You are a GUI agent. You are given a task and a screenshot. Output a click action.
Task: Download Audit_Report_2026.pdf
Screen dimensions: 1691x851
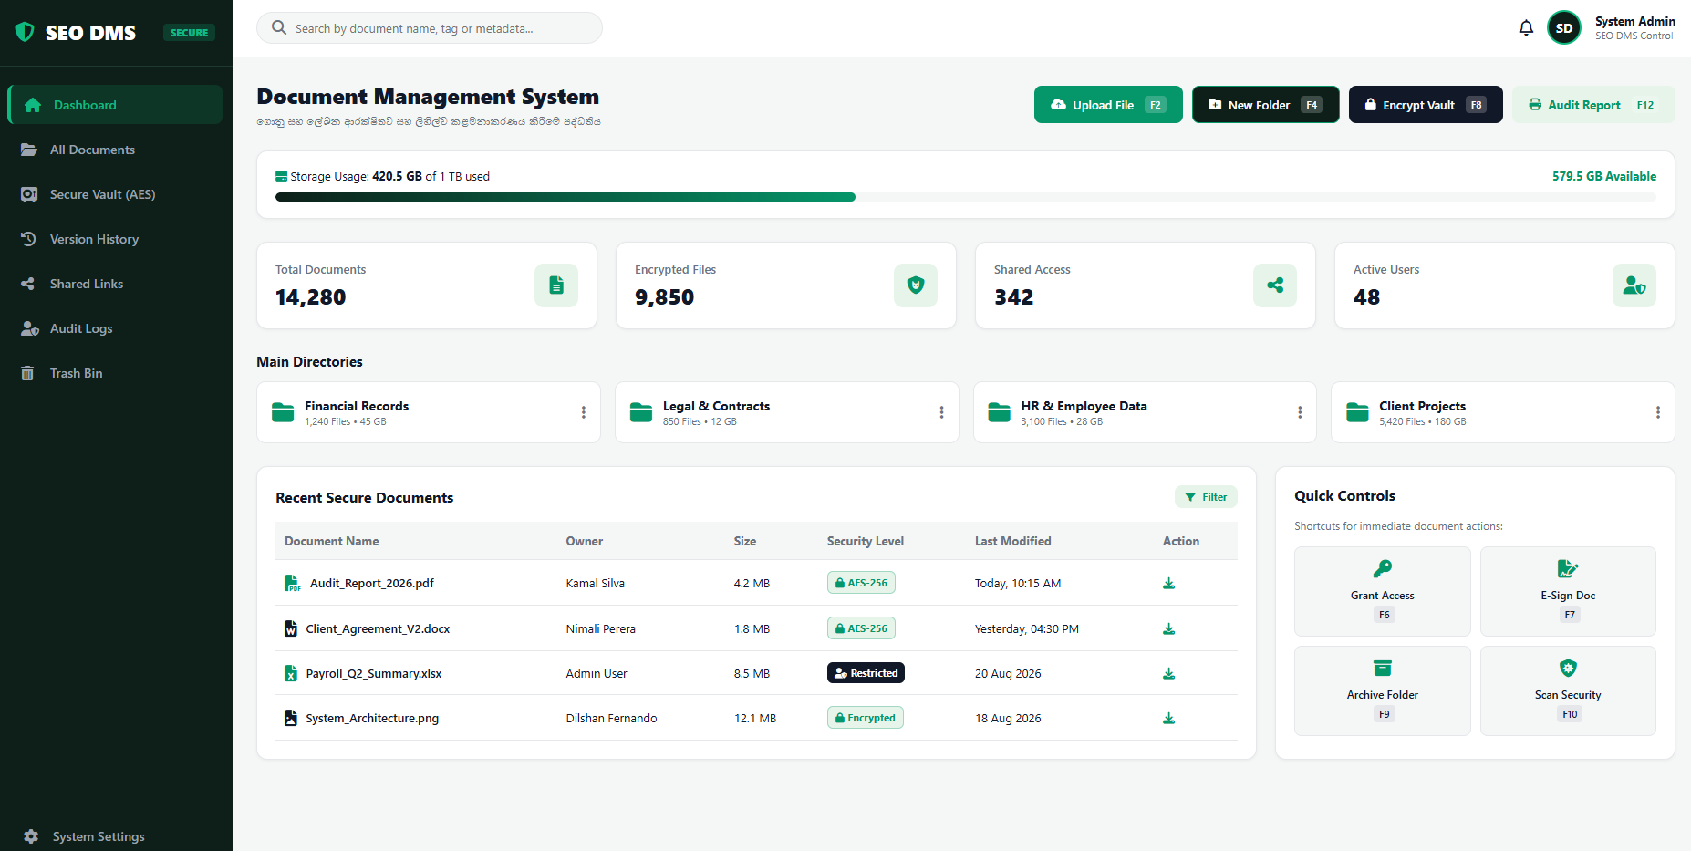[x=1168, y=583]
